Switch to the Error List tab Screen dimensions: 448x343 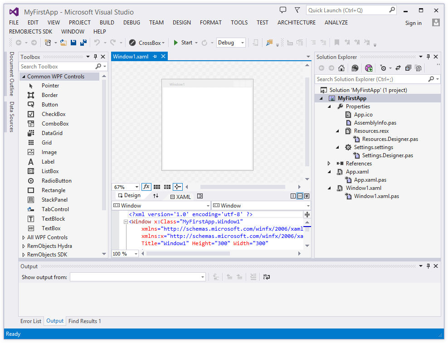tap(30, 321)
